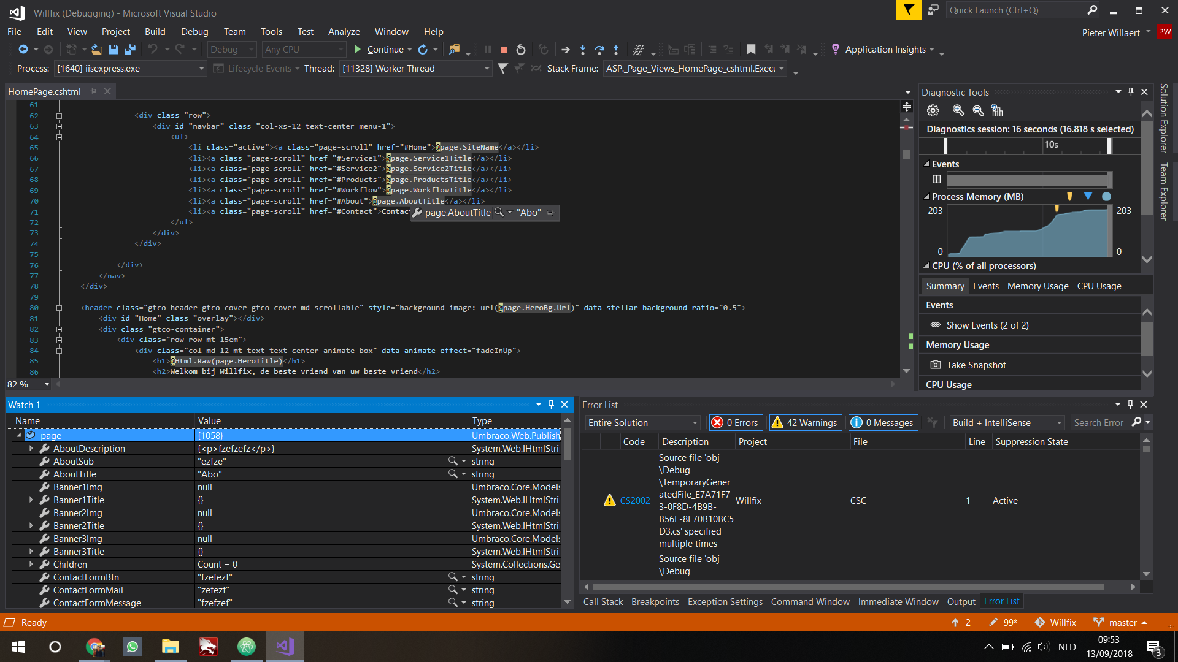Viewport: 1178px width, 662px height.
Task: Switch to the Immediate Window tab
Action: tap(898, 602)
